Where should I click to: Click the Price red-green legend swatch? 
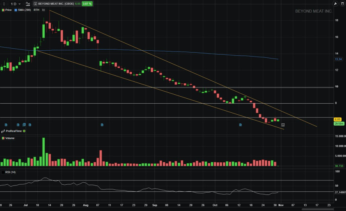tap(3, 10)
